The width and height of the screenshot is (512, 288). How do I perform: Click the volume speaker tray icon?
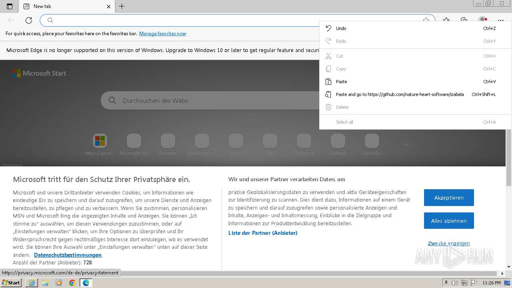455,283
